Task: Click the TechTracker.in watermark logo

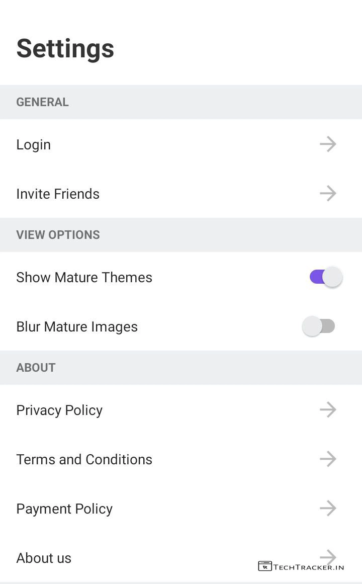Action: [301, 566]
